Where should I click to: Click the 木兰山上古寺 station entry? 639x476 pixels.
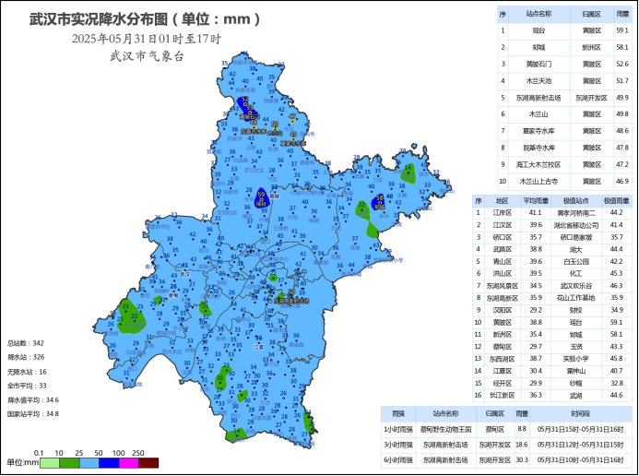(x=539, y=181)
